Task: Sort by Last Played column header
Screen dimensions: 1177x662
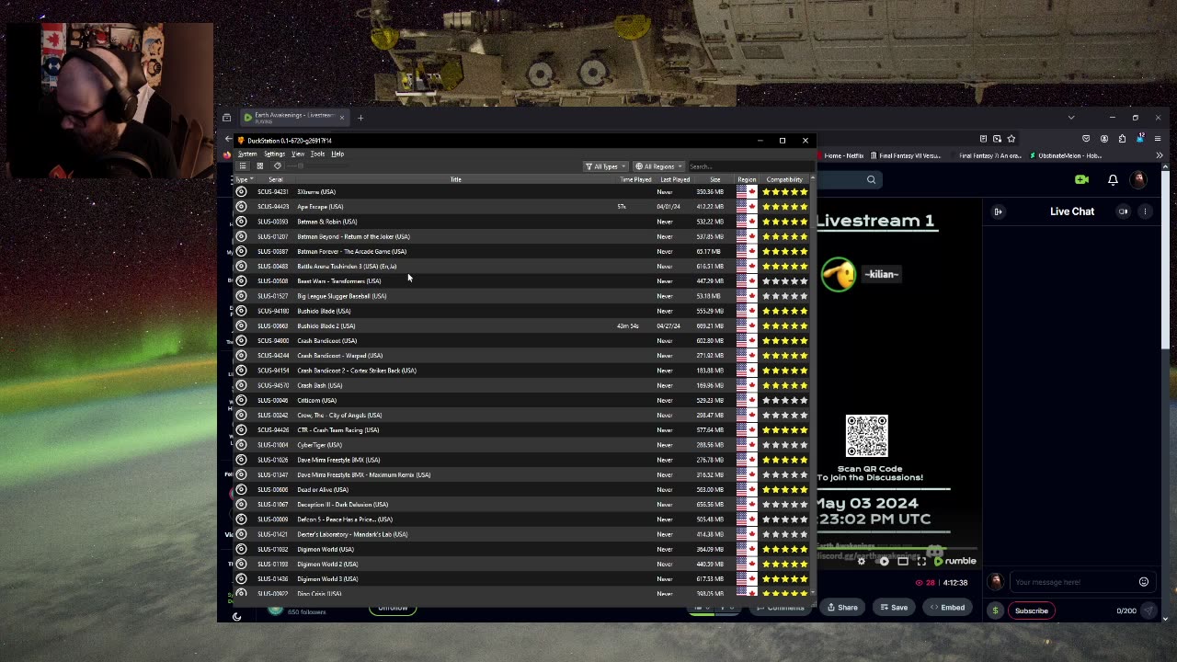Action: click(x=674, y=179)
